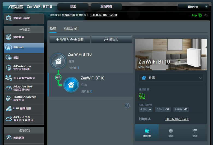Screen dimensions: 213x145
Task: Open the header firmware version link 3.0.0.6.102_35430
Action: pos(103,15)
